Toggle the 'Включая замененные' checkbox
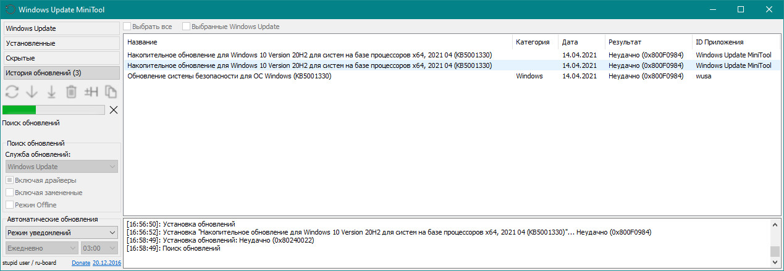This screenshot has width=784, height=271. coord(9,193)
